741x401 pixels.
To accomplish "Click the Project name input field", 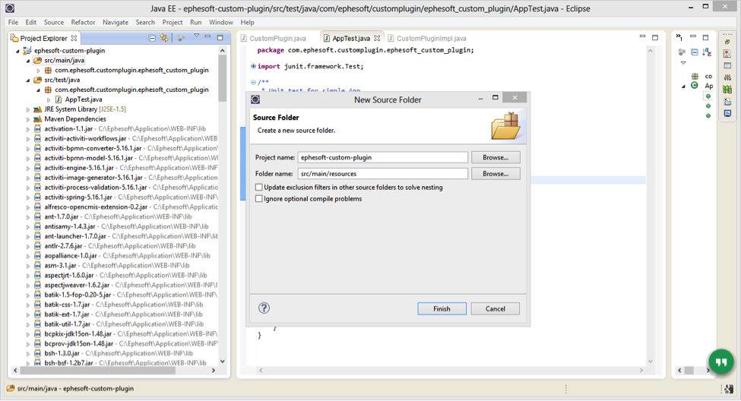I will click(x=383, y=157).
